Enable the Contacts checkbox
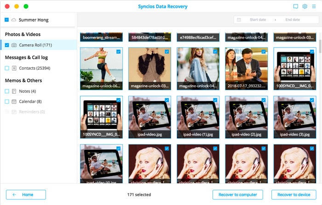 click(7, 68)
